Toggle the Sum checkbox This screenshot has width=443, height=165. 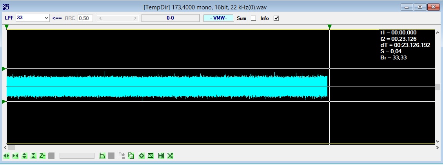click(x=253, y=18)
